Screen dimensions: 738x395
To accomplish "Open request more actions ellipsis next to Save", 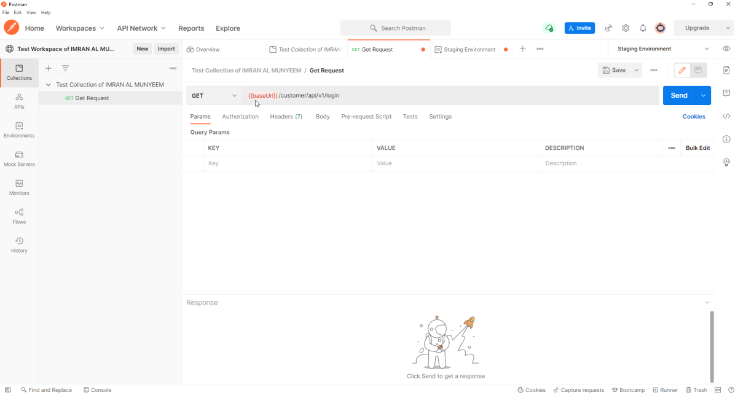I will (x=654, y=71).
